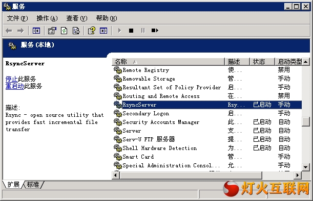Click the horizontal scrollbar left arrow
This screenshot has height=201, width=313.
(115, 175)
